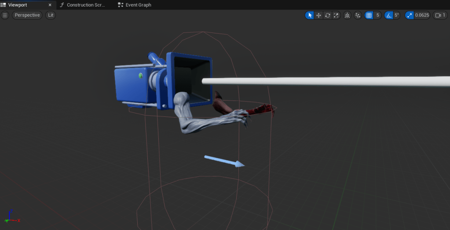Activate the translate (move) tool

pyautogui.click(x=318, y=15)
